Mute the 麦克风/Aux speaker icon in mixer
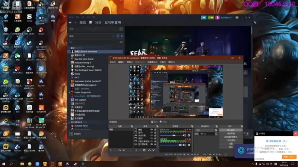Image resolution: width=298 pixels, height=167 pixels. pyautogui.click(x=184, y=135)
